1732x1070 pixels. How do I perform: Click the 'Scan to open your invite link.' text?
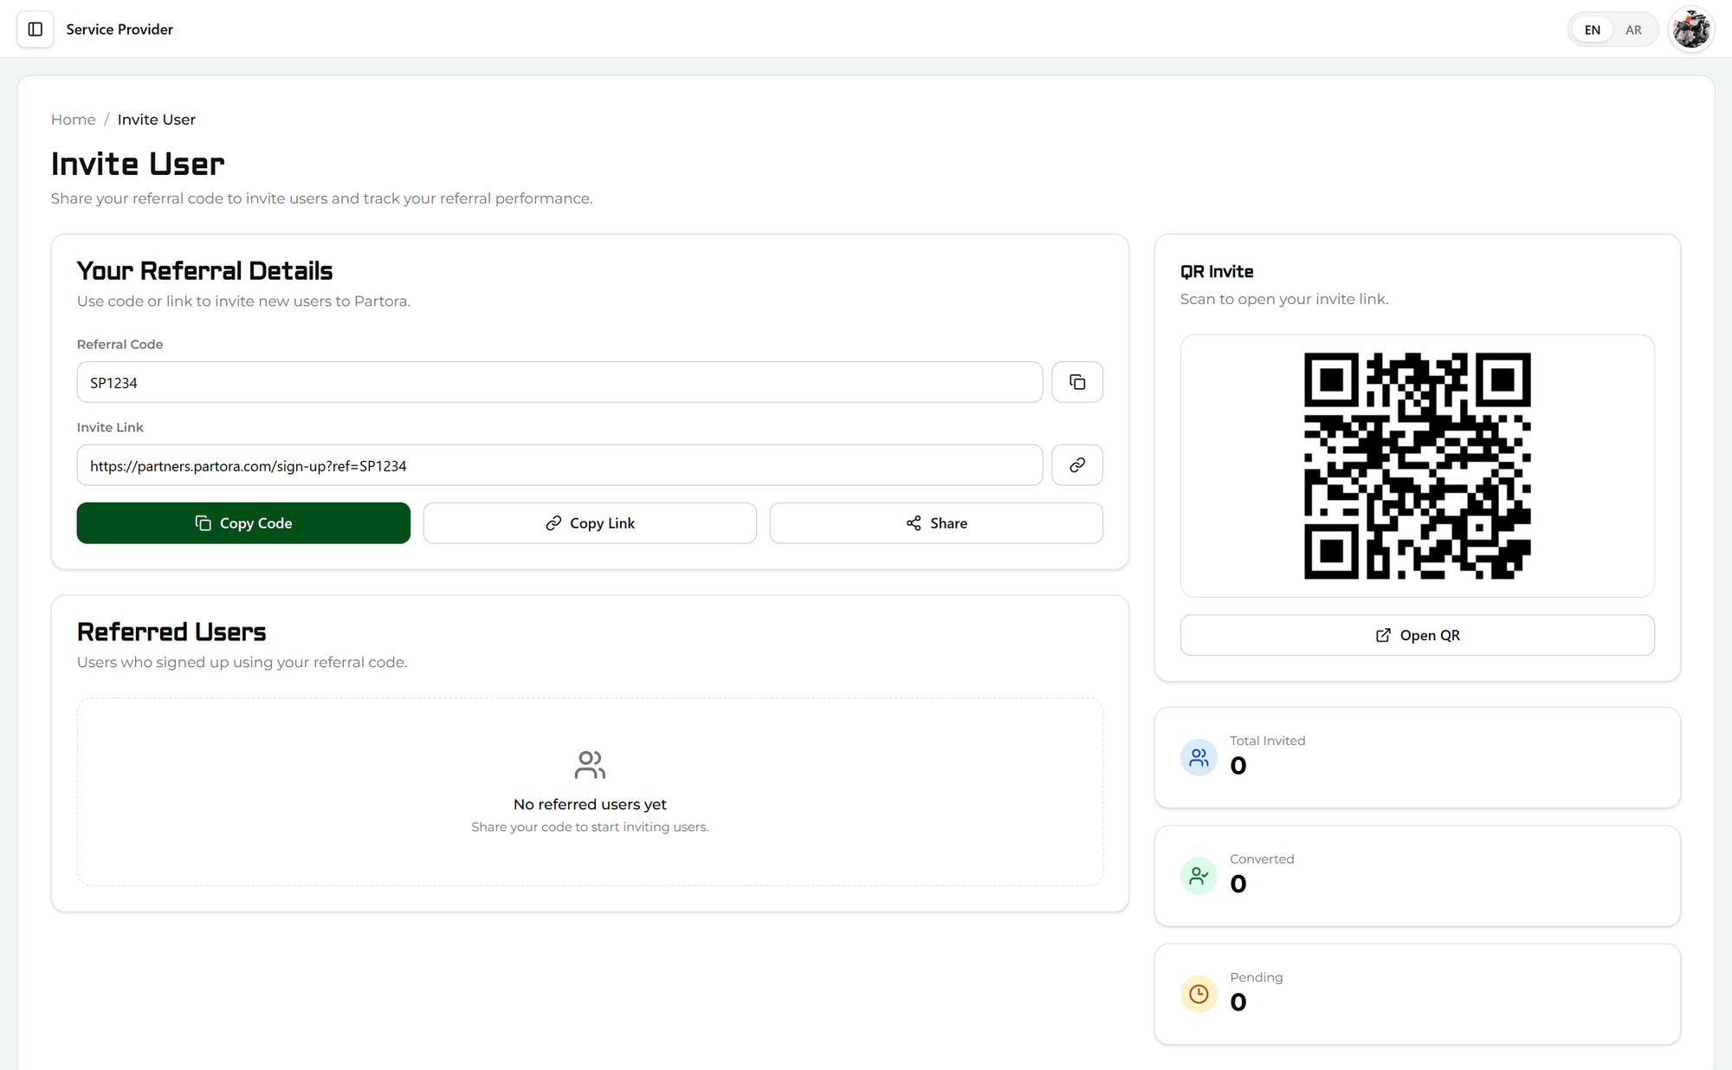tap(1284, 299)
